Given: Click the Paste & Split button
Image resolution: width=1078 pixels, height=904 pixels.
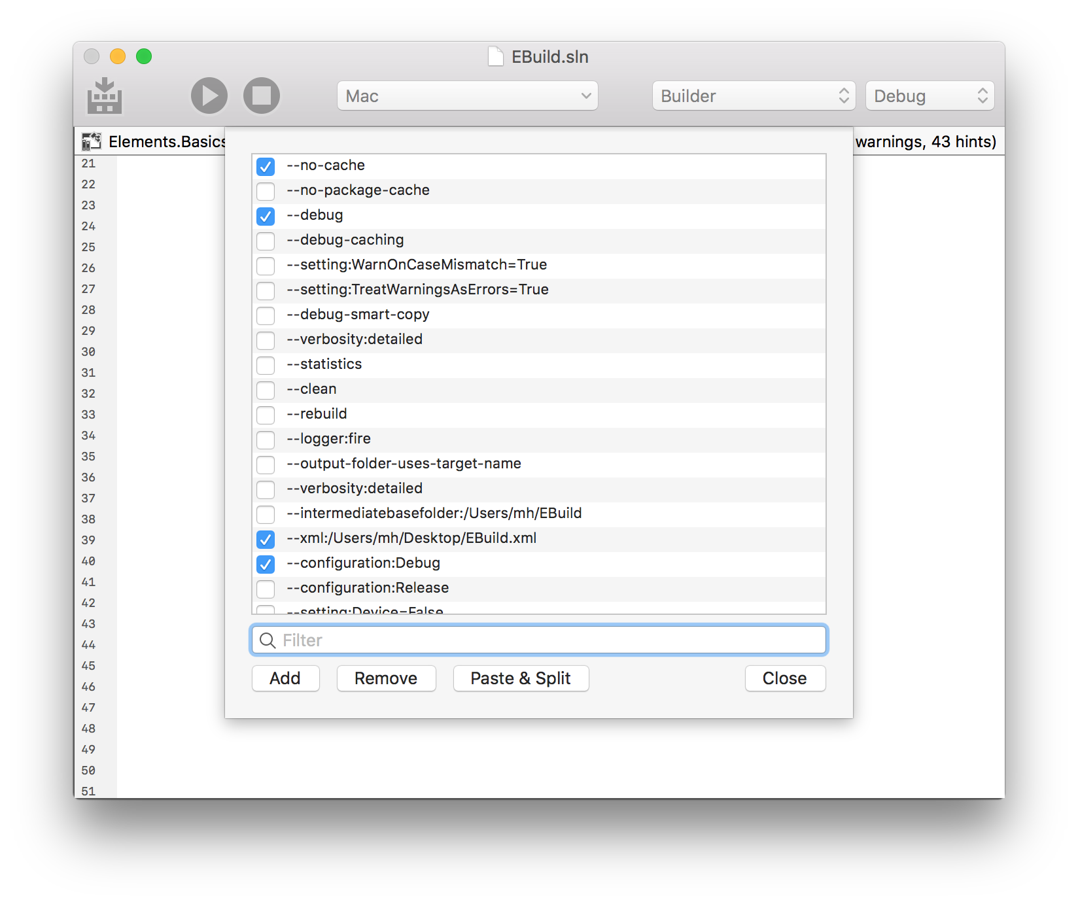Looking at the screenshot, I should point(521,678).
